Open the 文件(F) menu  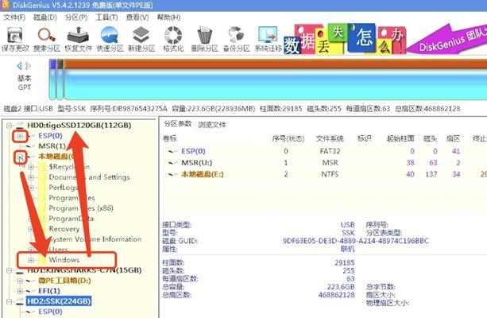14,17
